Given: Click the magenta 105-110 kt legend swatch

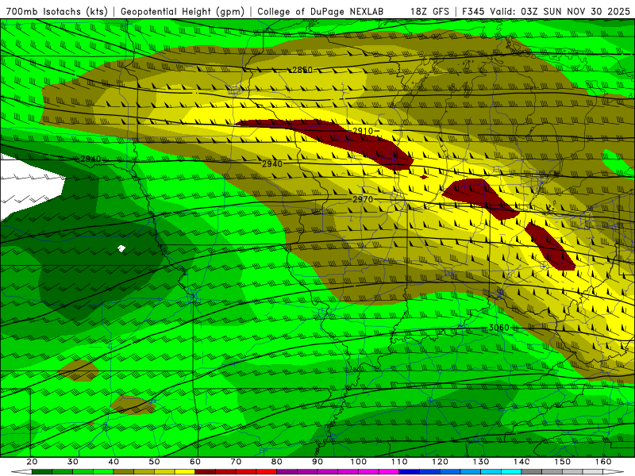Looking at the screenshot, I should point(389,472).
